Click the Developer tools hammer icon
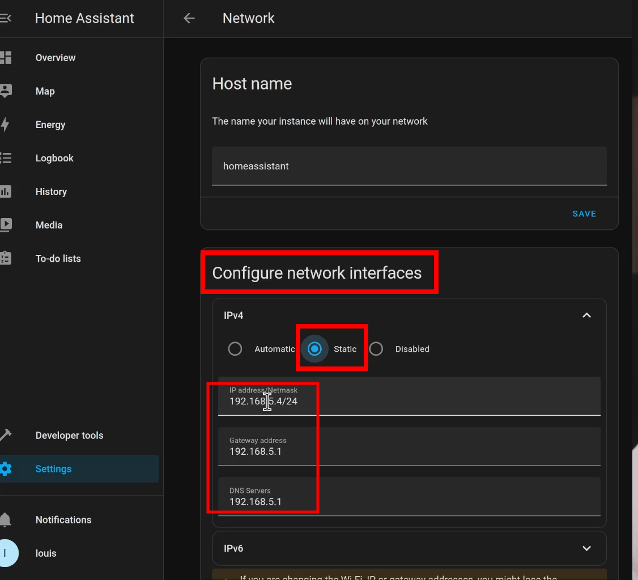Viewport: 638px width, 580px height. pos(5,435)
